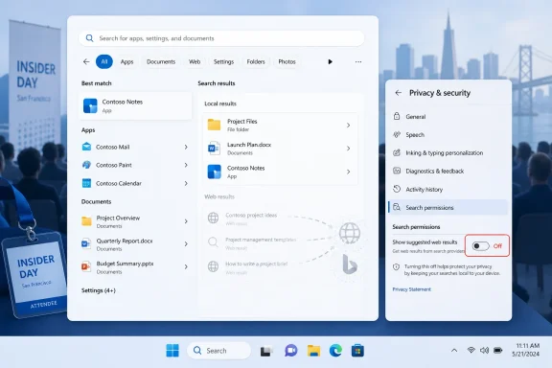Click the battery tray icon
552x368 pixels.
tap(497, 350)
